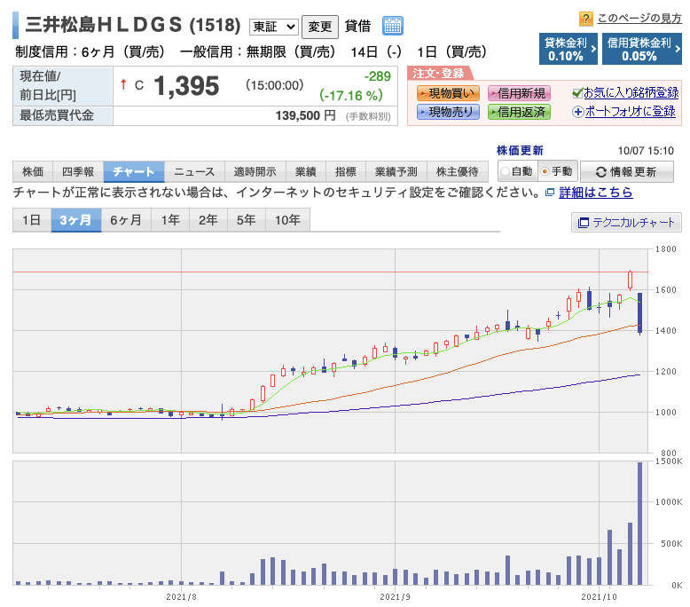Click the 変更 button

(x=320, y=27)
